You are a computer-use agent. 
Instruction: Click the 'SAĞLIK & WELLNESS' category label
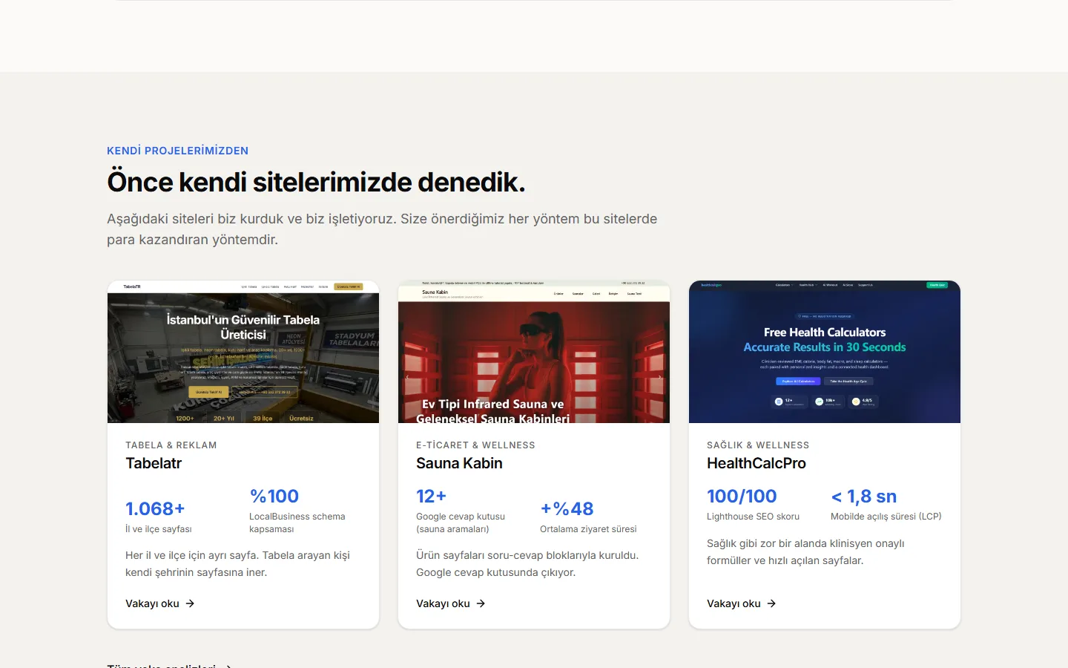pos(758,445)
